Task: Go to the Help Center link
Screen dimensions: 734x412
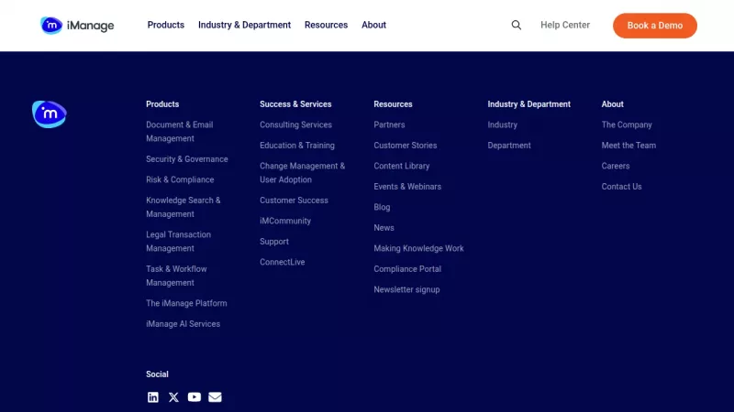Action: [x=565, y=26]
